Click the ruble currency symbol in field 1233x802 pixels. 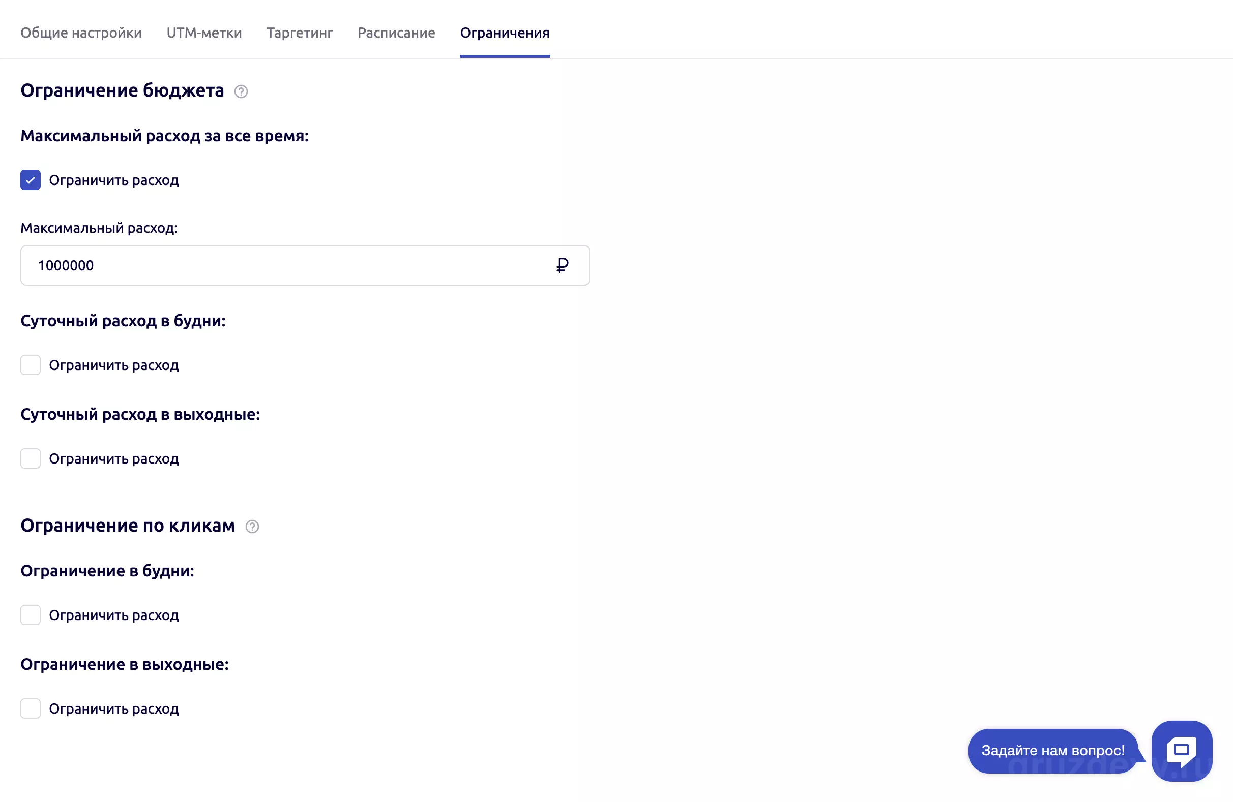tap(562, 265)
